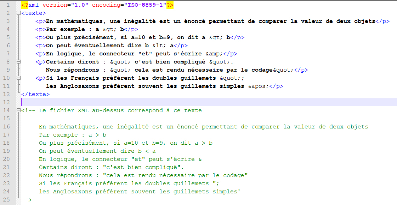This screenshot has height=205, width=397.
Task: Click the &lt; entity on line 6
Action: click(x=159, y=46)
